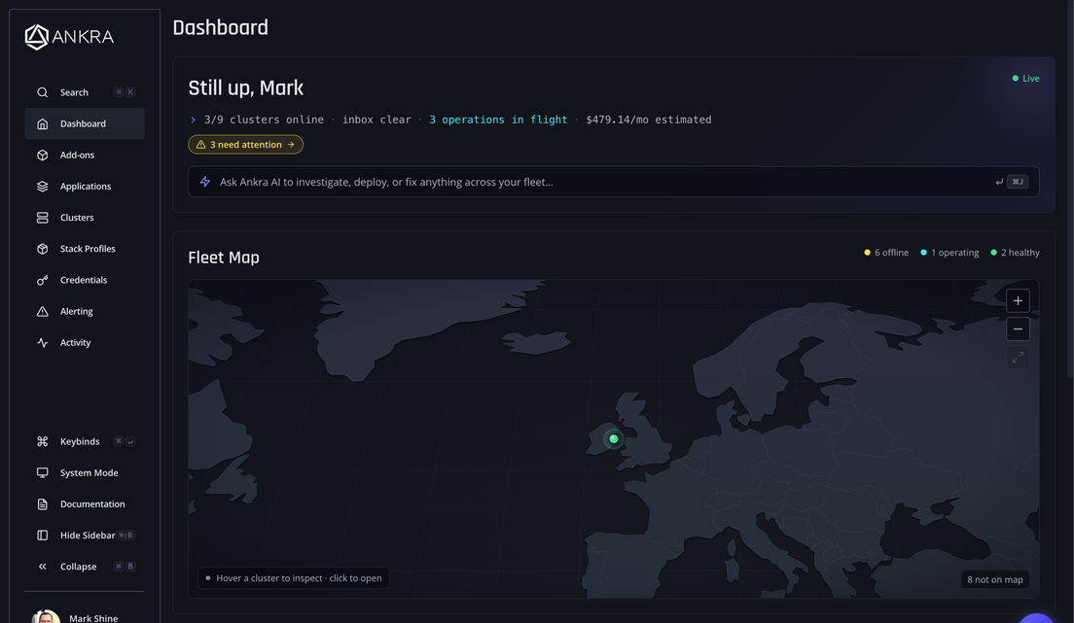This screenshot has height=623, width=1074.
Task: Open Documentation link
Action: coord(85,503)
